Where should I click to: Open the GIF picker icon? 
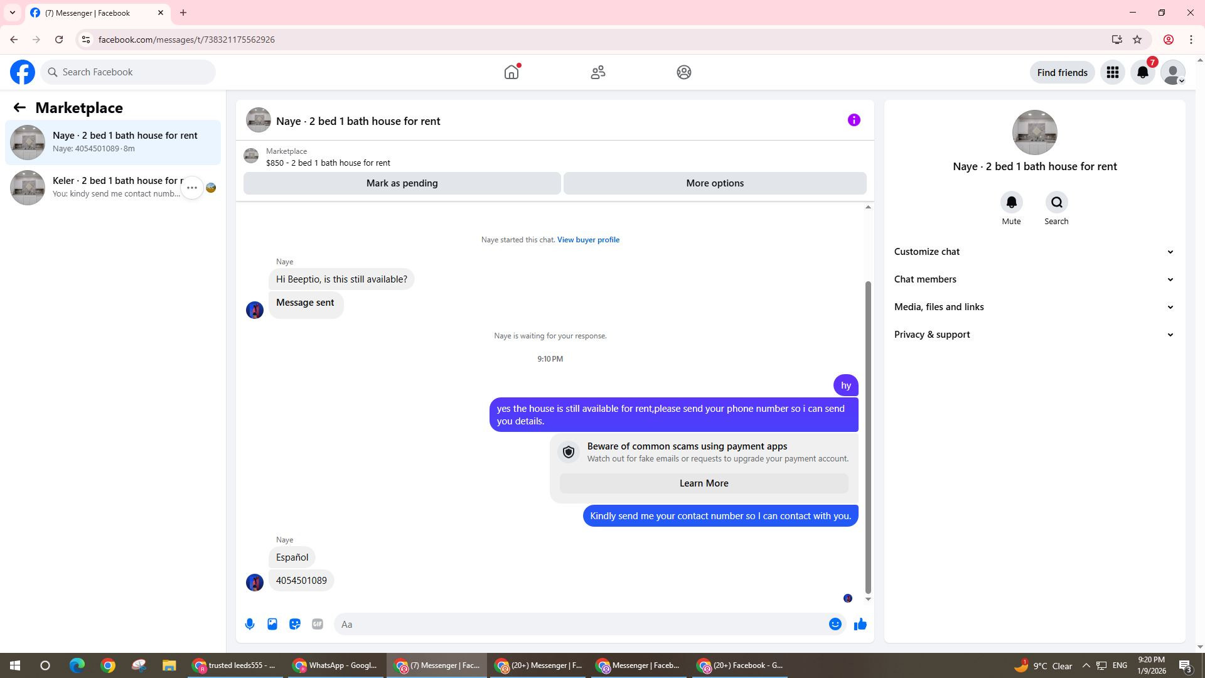pos(318,624)
